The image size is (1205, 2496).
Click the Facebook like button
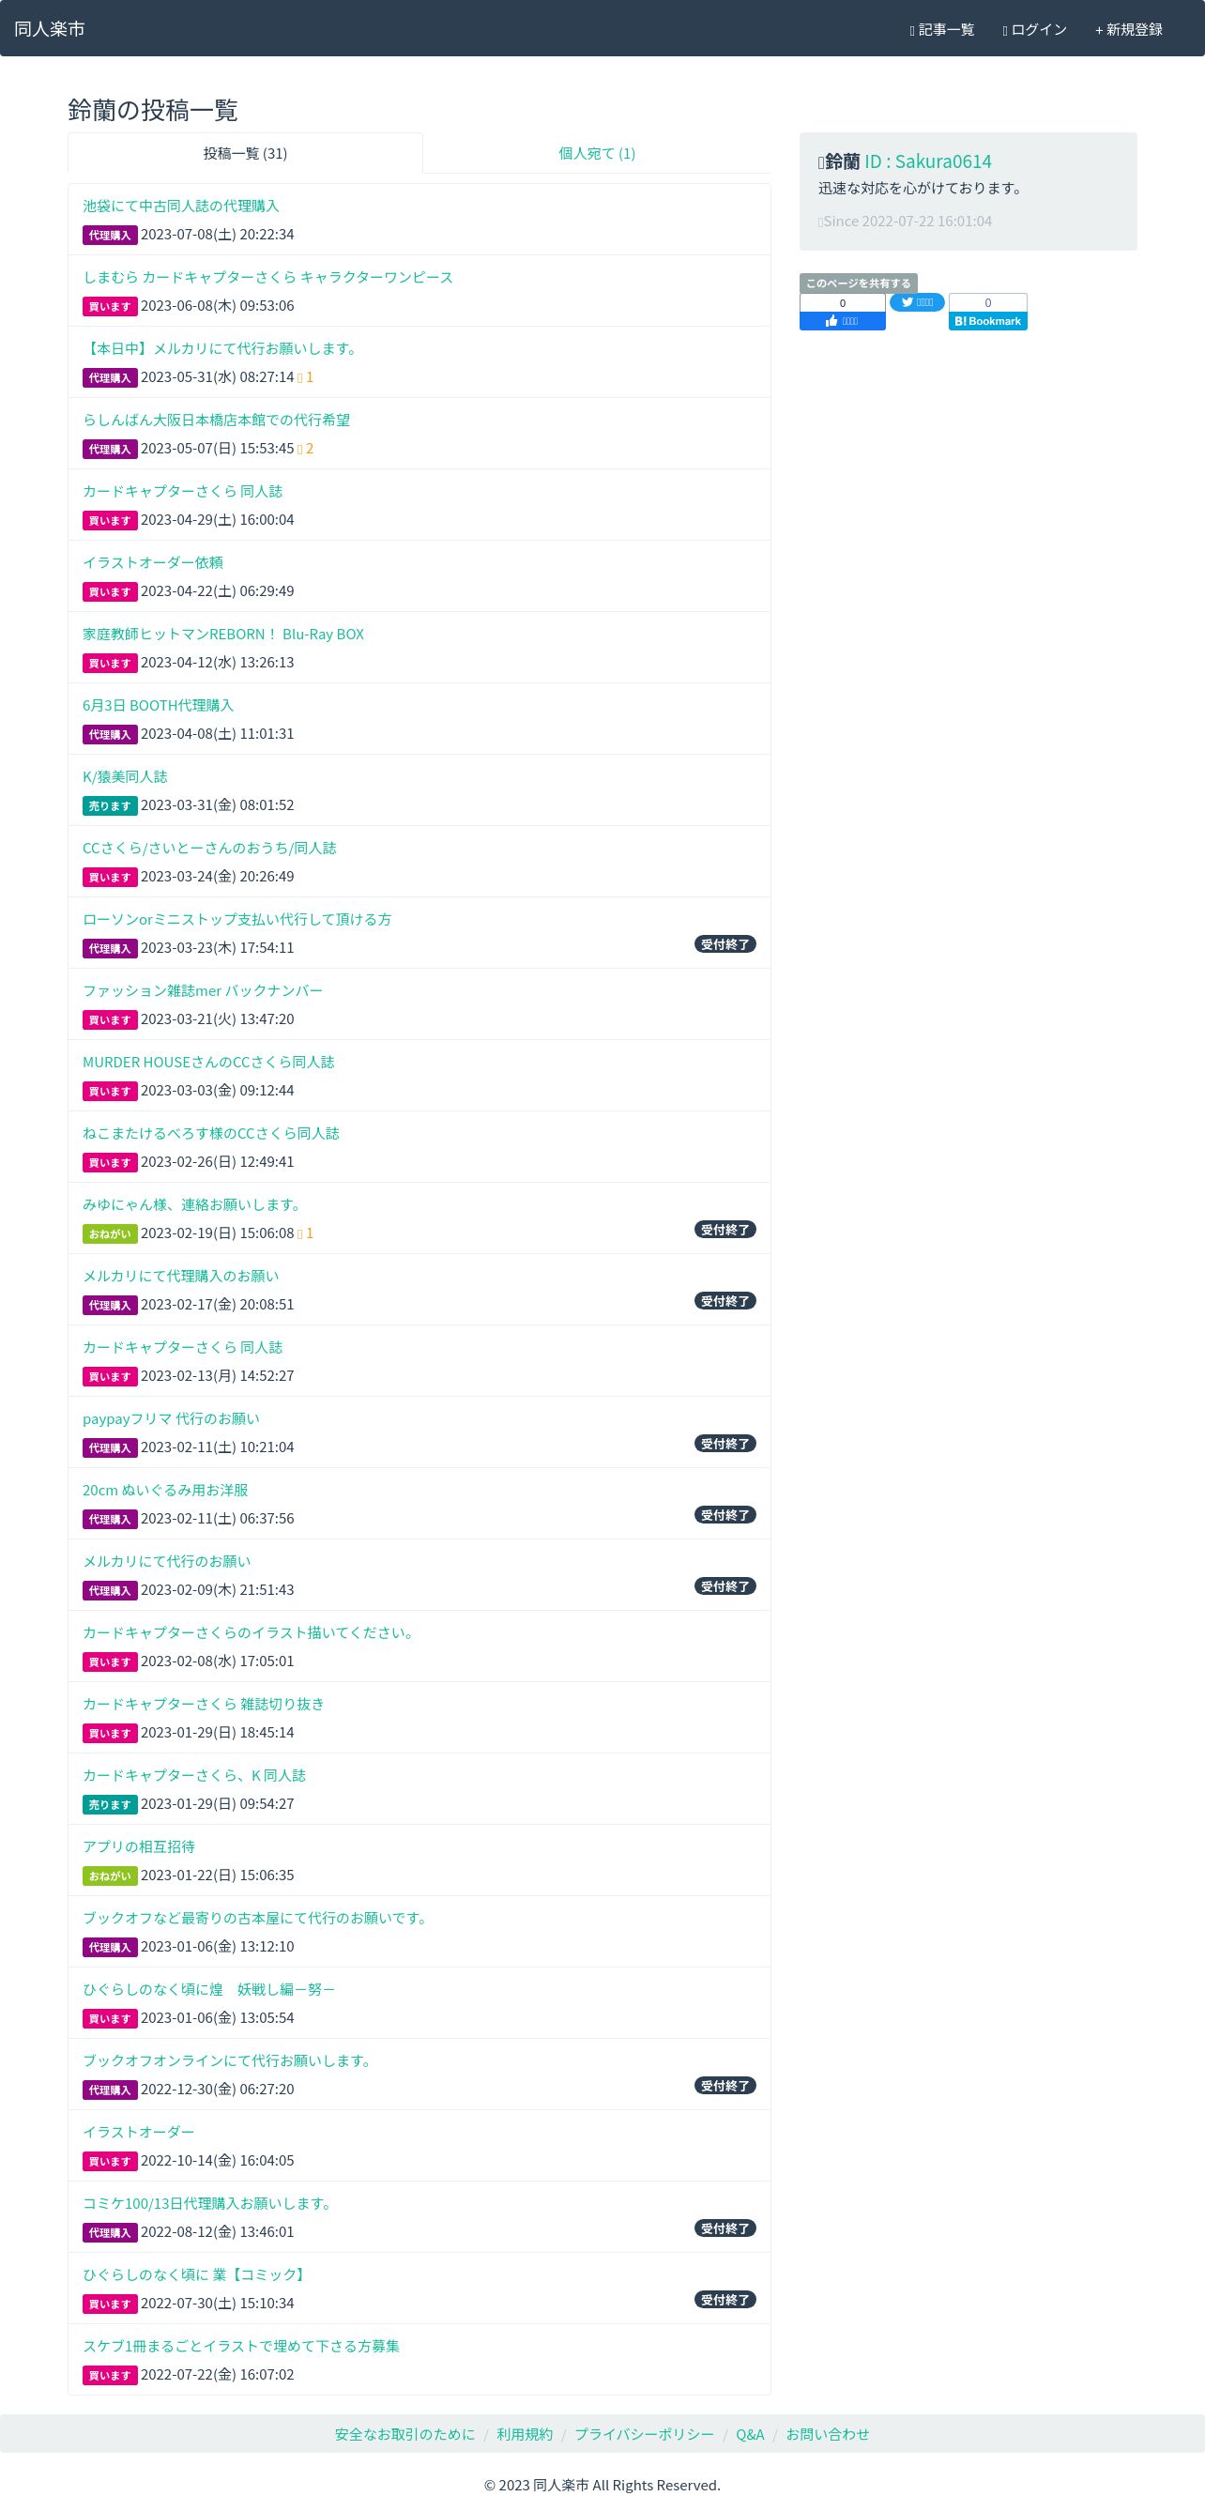pos(842,321)
